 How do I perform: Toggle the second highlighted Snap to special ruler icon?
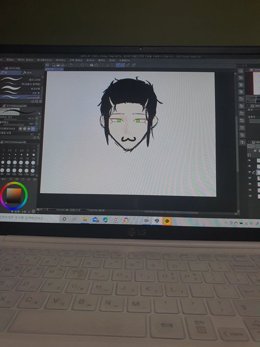[123, 65]
